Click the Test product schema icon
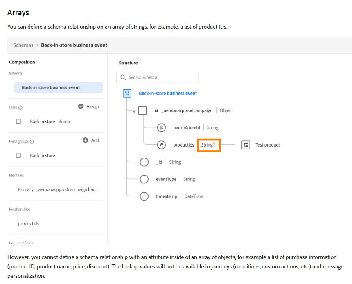The image size is (352, 284). click(246, 145)
